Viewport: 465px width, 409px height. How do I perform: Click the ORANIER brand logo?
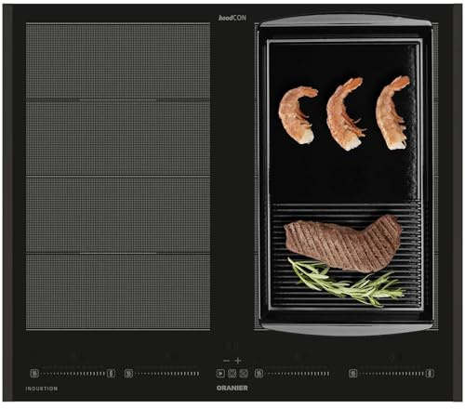[232, 388]
